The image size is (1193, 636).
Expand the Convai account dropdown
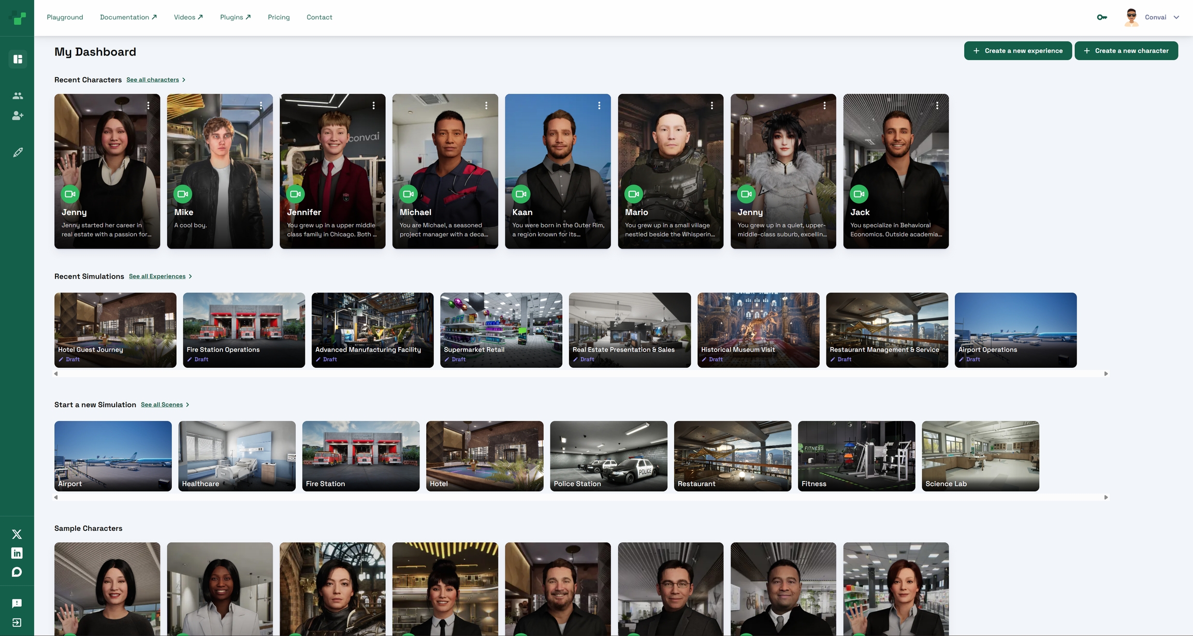[x=1176, y=17]
